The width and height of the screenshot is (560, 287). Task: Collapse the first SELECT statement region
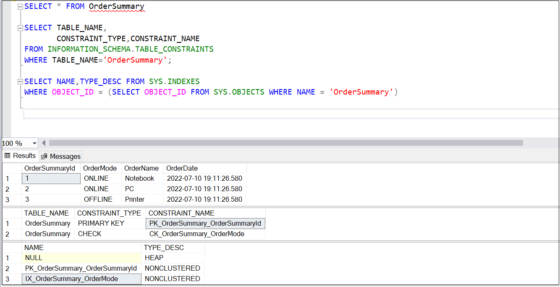tap(20, 6)
